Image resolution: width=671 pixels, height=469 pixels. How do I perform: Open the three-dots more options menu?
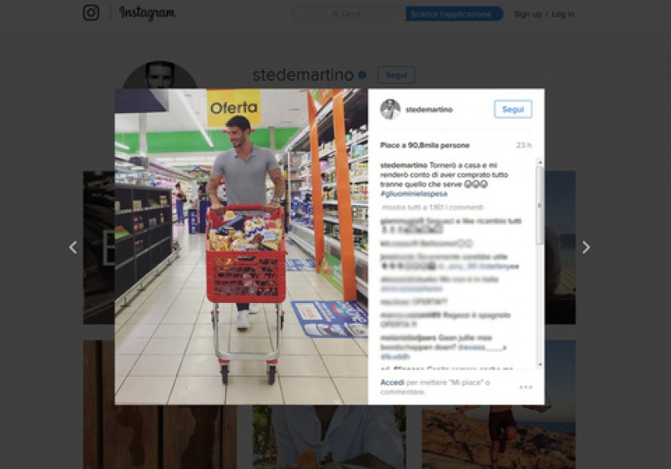point(526,387)
